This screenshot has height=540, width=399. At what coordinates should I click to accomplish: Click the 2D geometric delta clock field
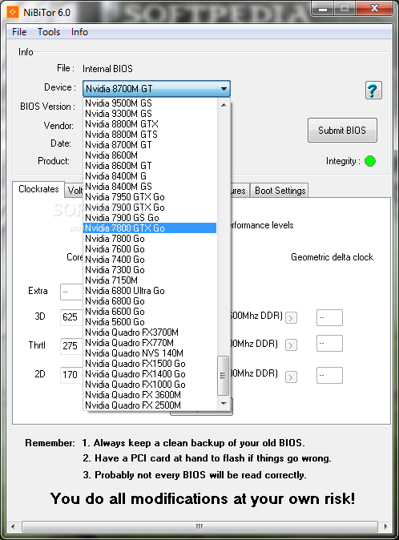pos(329,375)
